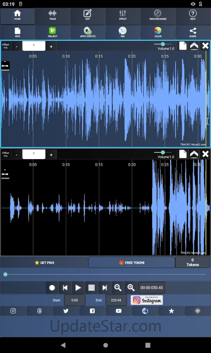
Task: Switch to the Effect tab
Action: pos(123,15)
